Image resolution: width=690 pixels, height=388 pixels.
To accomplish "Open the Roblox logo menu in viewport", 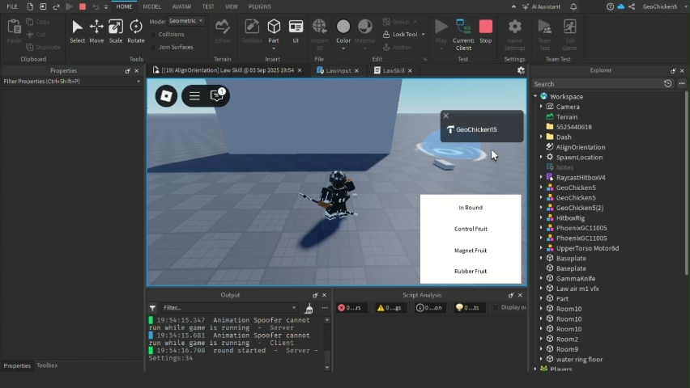I will pyautogui.click(x=166, y=96).
